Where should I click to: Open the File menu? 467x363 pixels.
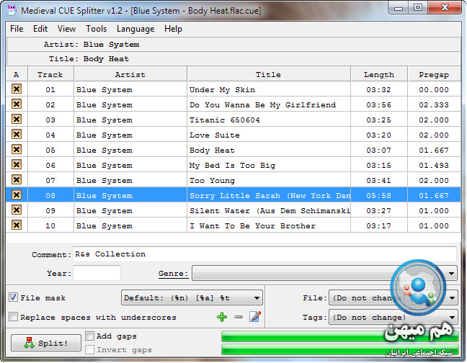[x=17, y=29]
